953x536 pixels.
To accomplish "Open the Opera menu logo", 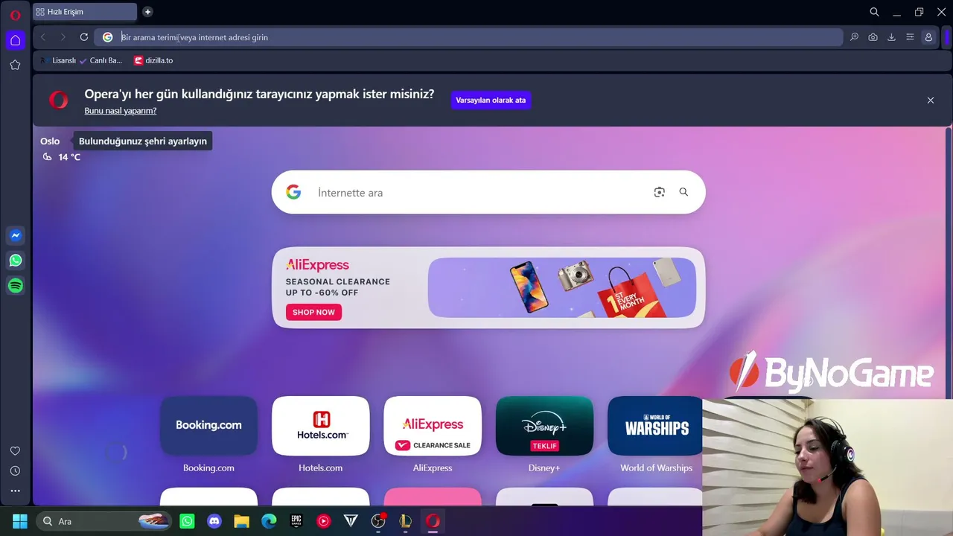I will pos(15,15).
